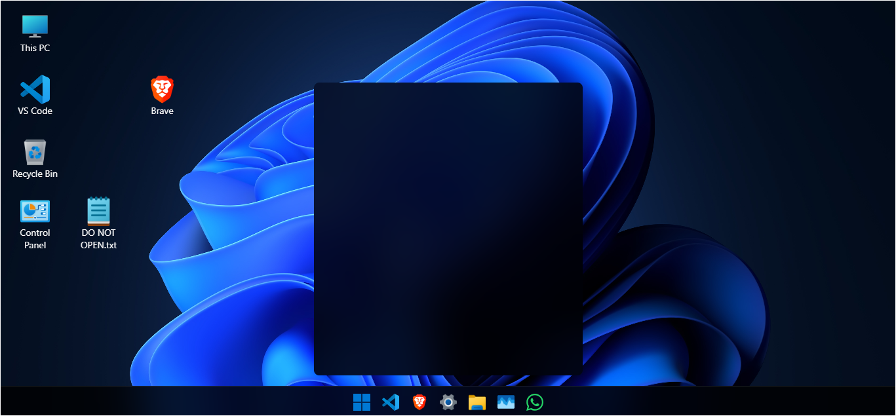Launch Brave browser from the taskbar

click(419, 402)
